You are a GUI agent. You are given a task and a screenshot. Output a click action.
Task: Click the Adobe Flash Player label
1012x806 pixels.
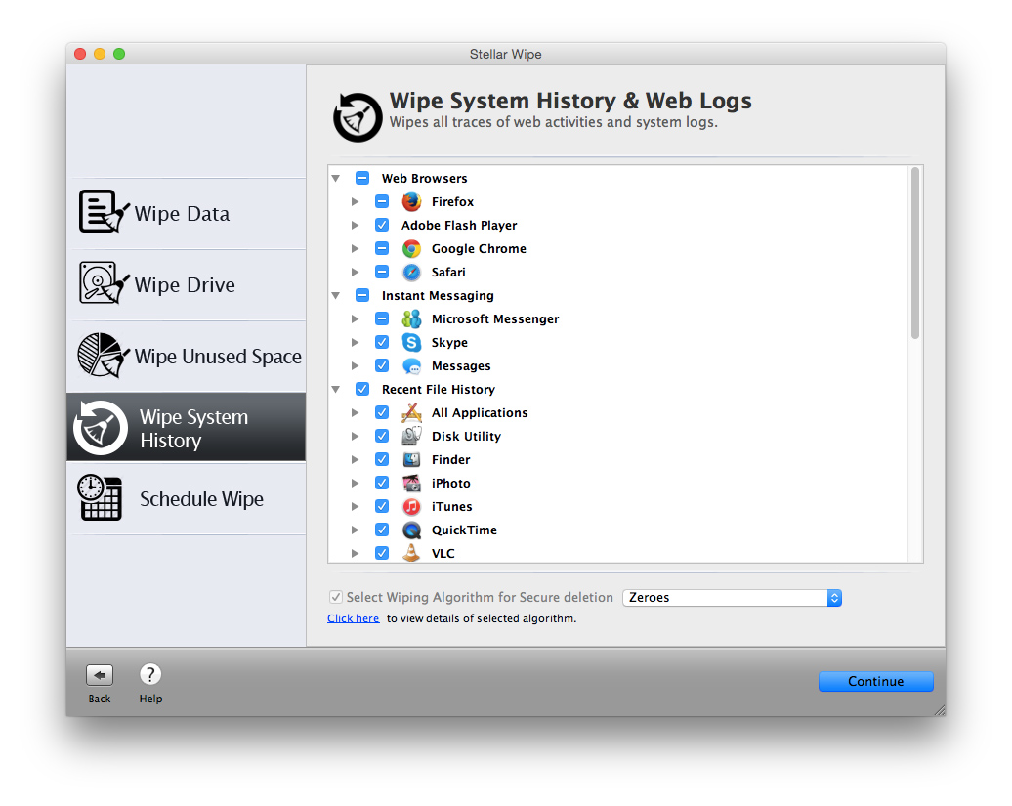pyautogui.click(x=459, y=226)
